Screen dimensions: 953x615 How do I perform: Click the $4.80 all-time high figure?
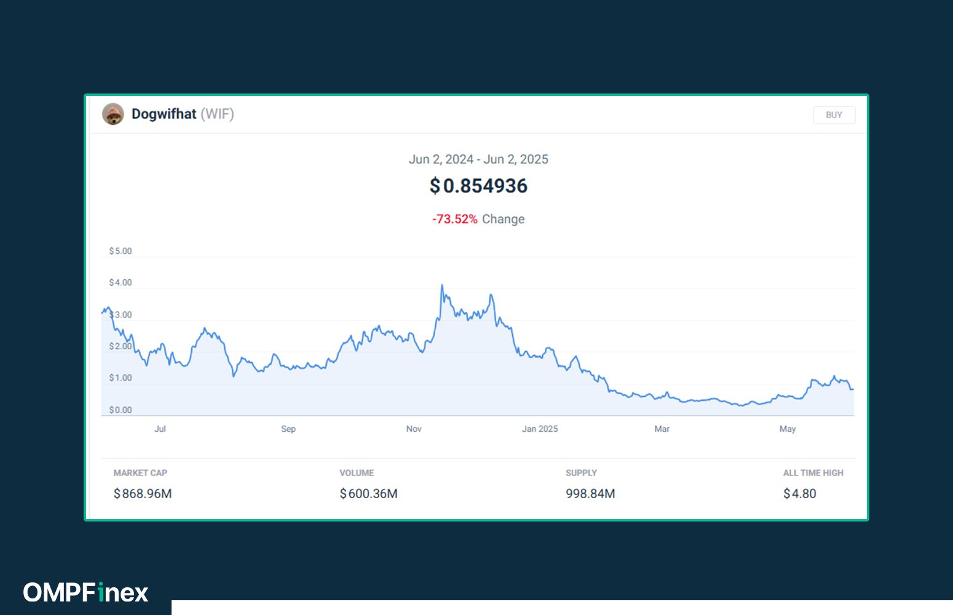[x=799, y=493]
